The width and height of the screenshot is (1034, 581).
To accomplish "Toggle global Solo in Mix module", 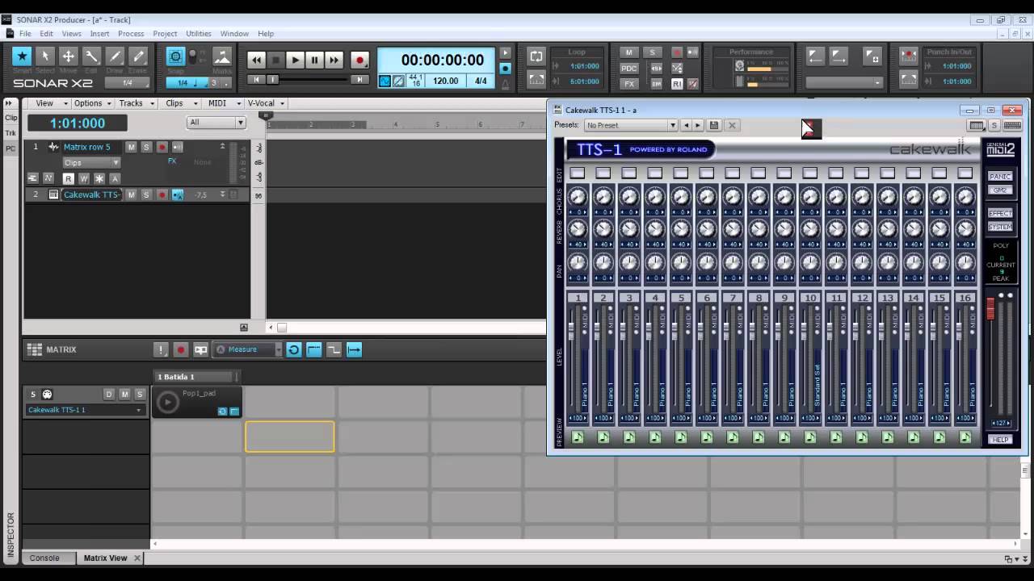I will 653,52.
